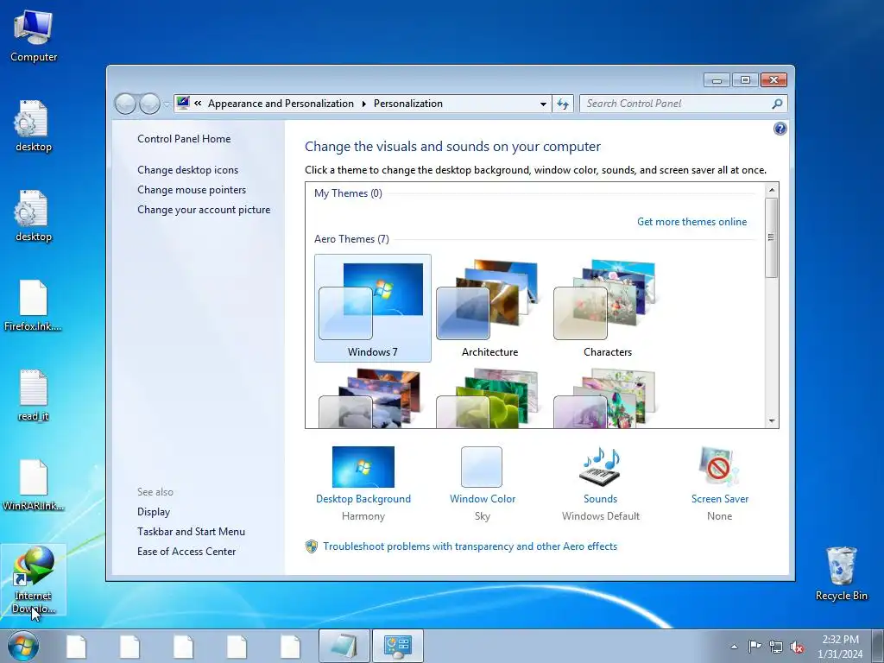Open the Display link
The height and width of the screenshot is (663, 884).
coord(154,512)
